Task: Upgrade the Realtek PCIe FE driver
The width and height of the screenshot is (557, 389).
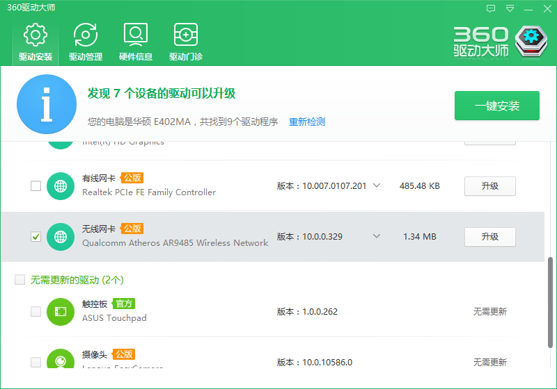Action: point(490,186)
